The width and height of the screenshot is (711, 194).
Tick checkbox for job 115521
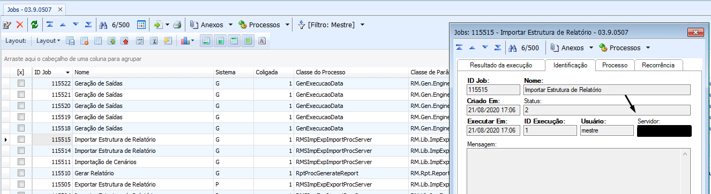pos(21,95)
